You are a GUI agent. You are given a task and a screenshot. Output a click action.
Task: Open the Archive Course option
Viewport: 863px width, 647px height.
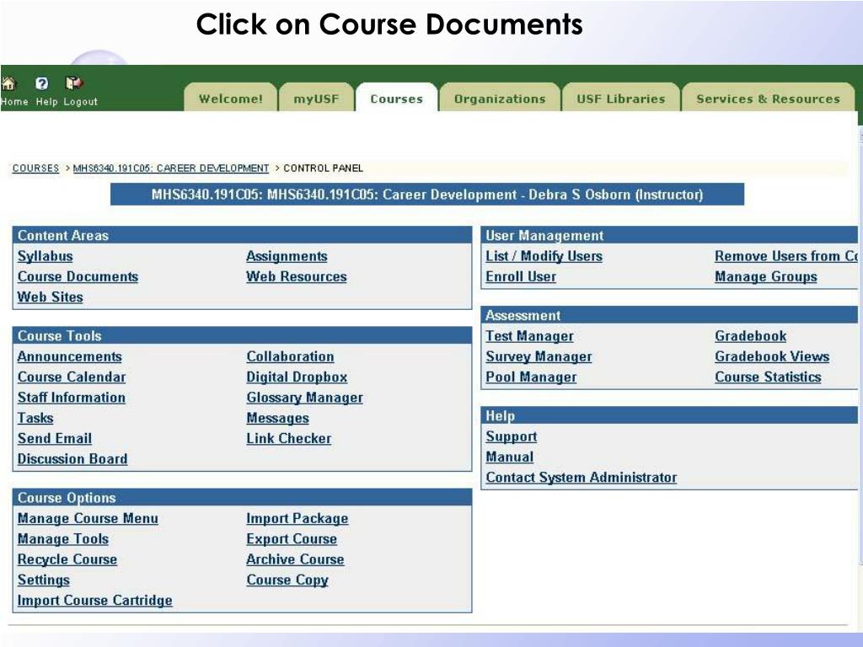tap(295, 559)
